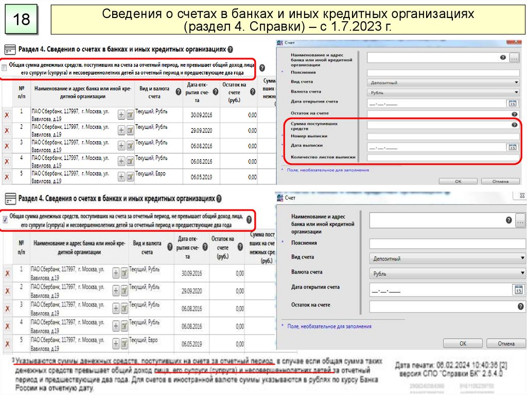Open help for 'Остаток на счете' in upper table header

click(x=253, y=92)
